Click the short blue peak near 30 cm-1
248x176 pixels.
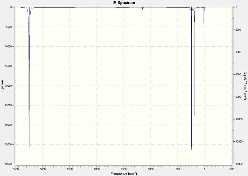(x=203, y=23)
